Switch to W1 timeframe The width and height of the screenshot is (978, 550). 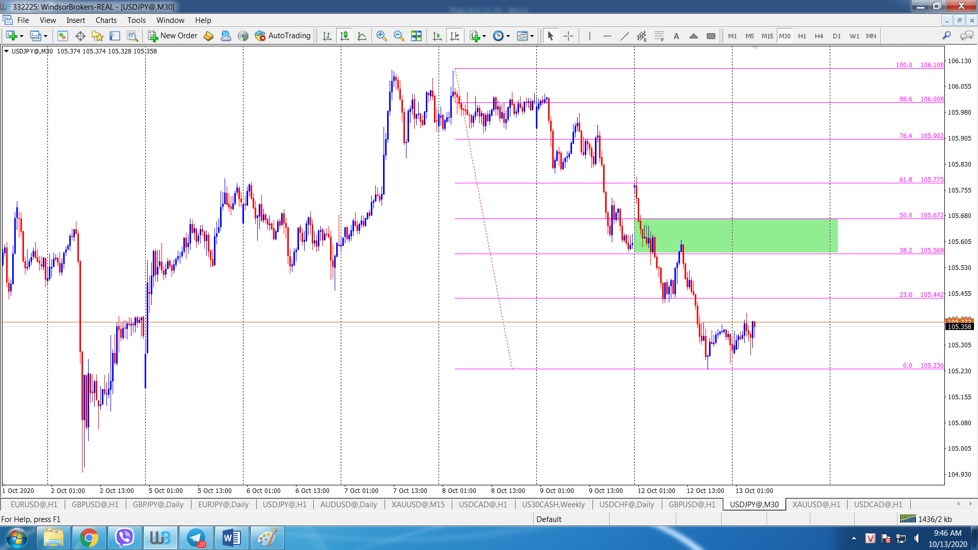pos(854,36)
